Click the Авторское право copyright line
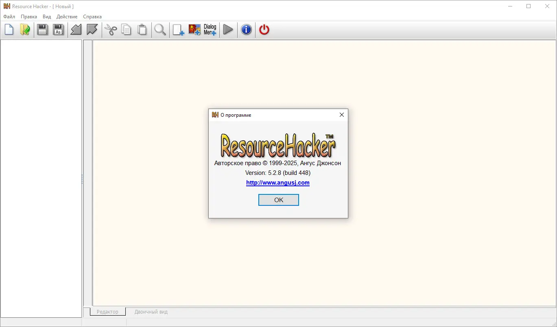 [x=278, y=163]
